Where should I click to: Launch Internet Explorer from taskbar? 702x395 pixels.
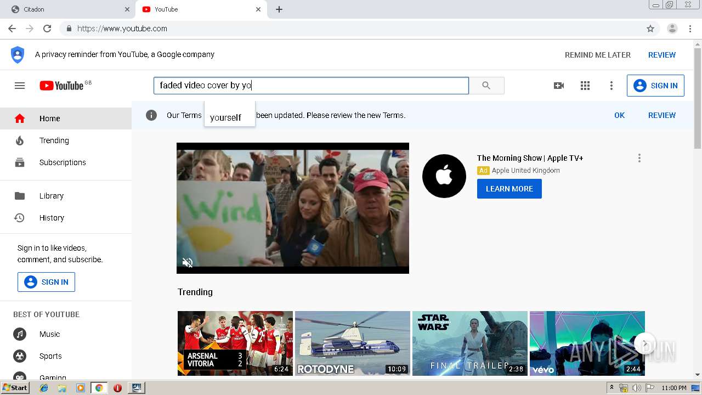point(44,388)
